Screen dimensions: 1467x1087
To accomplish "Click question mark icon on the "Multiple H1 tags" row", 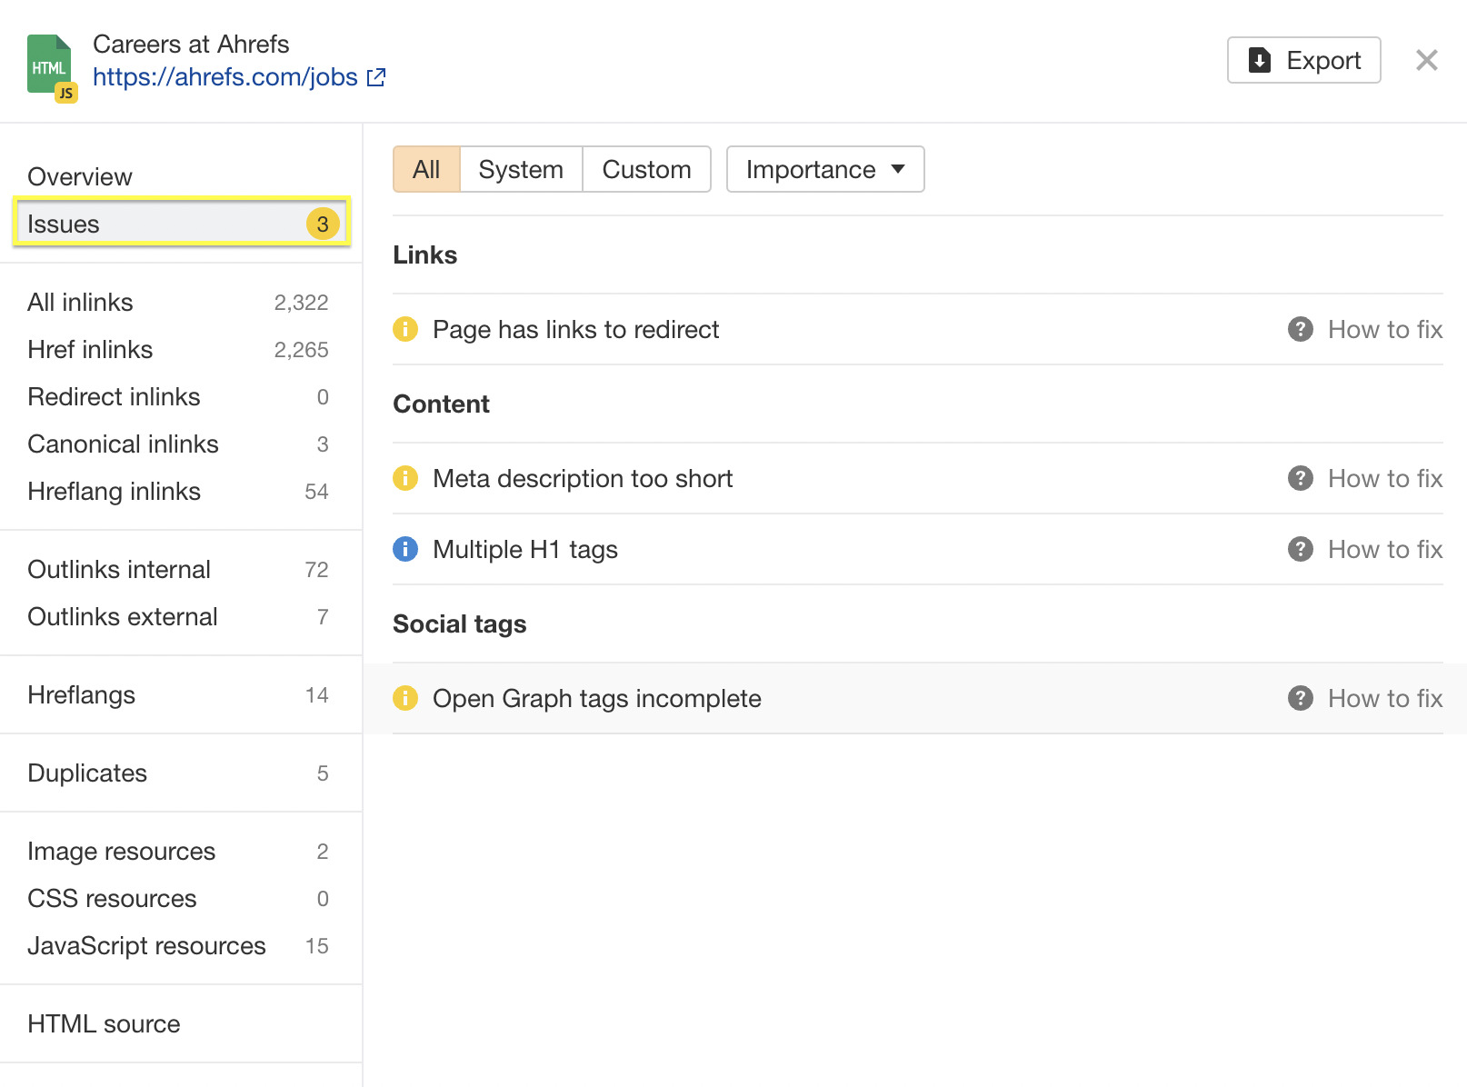I will coord(1300,549).
